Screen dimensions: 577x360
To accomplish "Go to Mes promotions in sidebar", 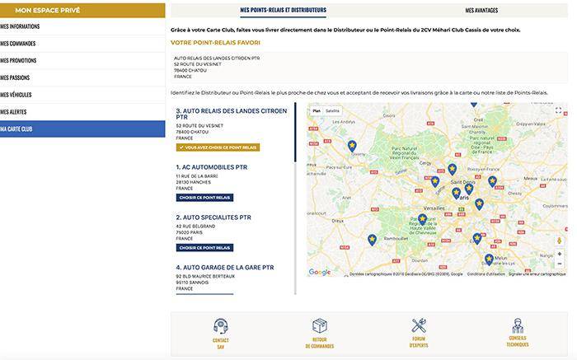I will 82,61.
